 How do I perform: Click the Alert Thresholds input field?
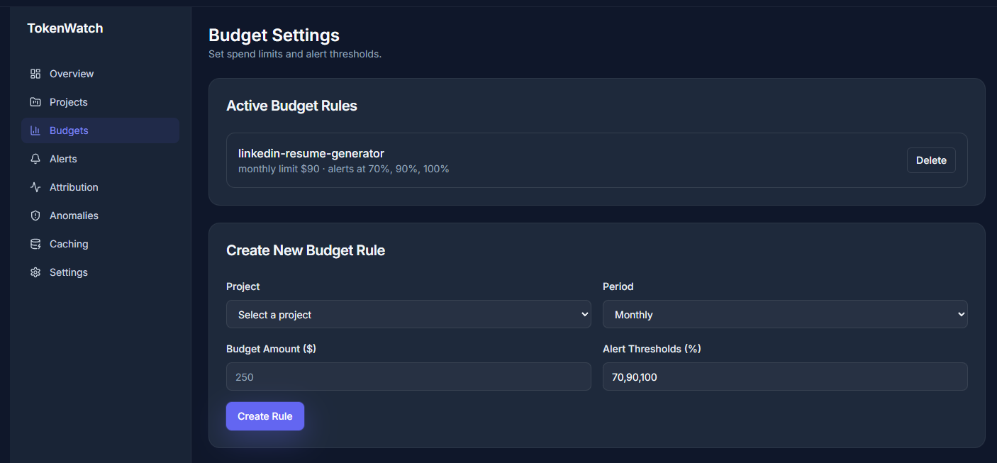point(785,376)
